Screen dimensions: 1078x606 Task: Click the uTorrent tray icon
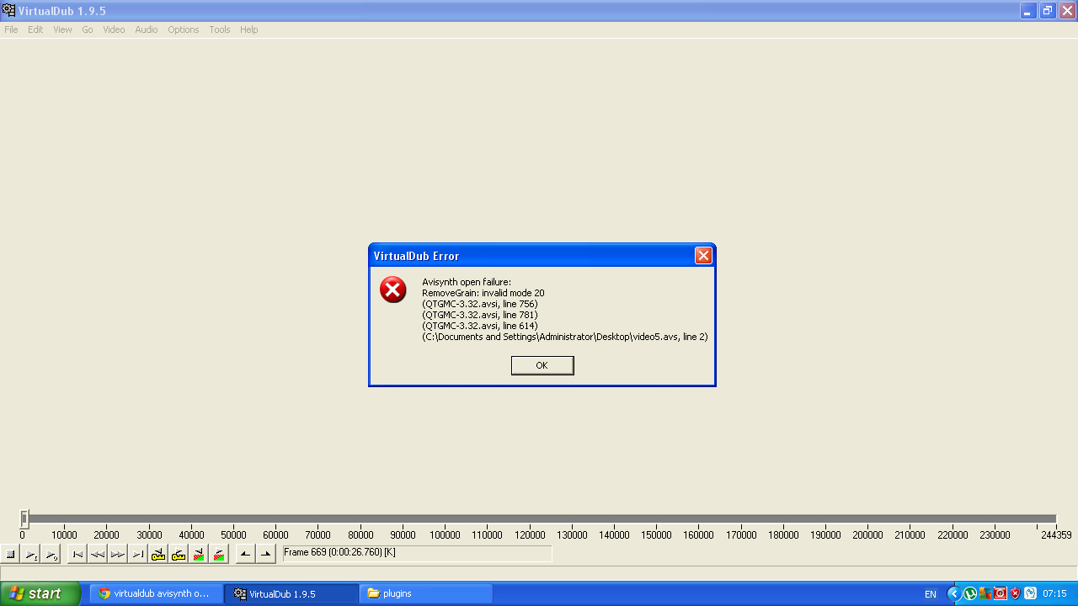[x=970, y=593]
